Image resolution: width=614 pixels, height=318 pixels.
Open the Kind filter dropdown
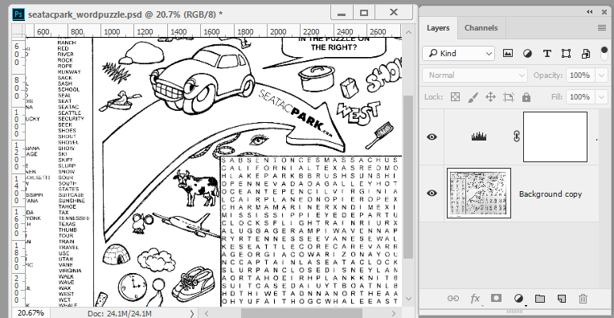pos(459,54)
